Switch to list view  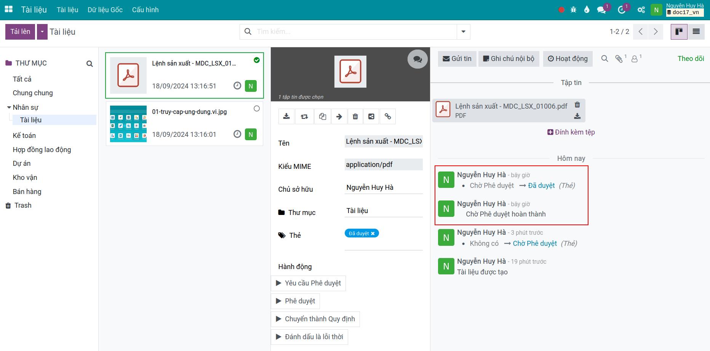coord(696,32)
